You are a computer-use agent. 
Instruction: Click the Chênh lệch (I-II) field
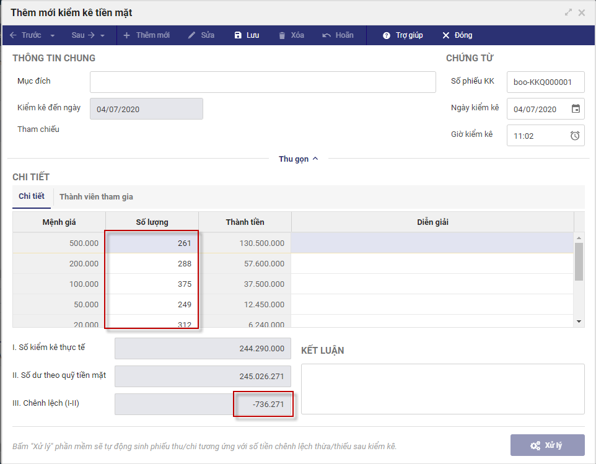pyautogui.click(x=203, y=404)
